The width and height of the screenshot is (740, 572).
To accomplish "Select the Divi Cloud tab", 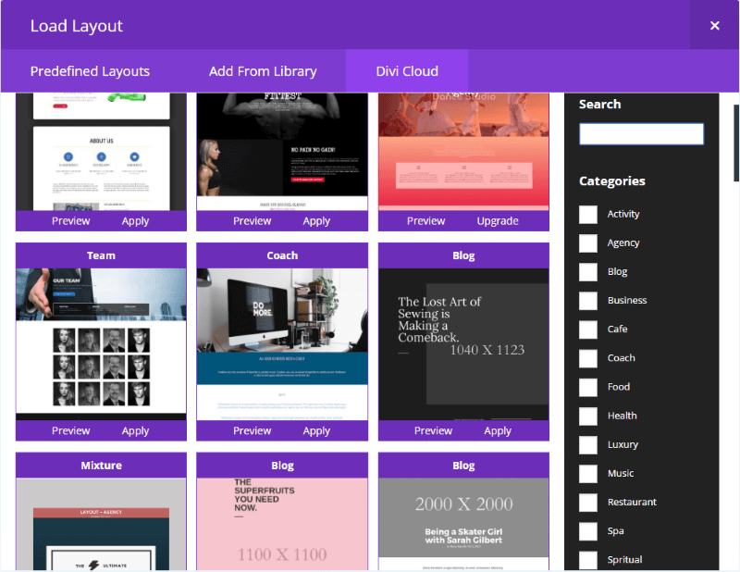I will tap(407, 71).
